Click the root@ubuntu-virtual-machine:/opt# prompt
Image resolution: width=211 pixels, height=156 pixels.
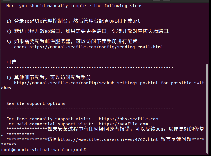tap(43, 150)
